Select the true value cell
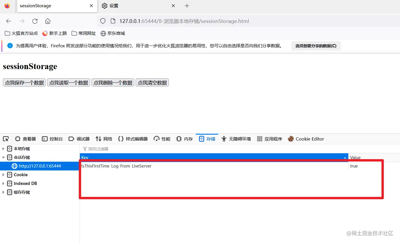The height and width of the screenshot is (243, 400). coord(374,166)
